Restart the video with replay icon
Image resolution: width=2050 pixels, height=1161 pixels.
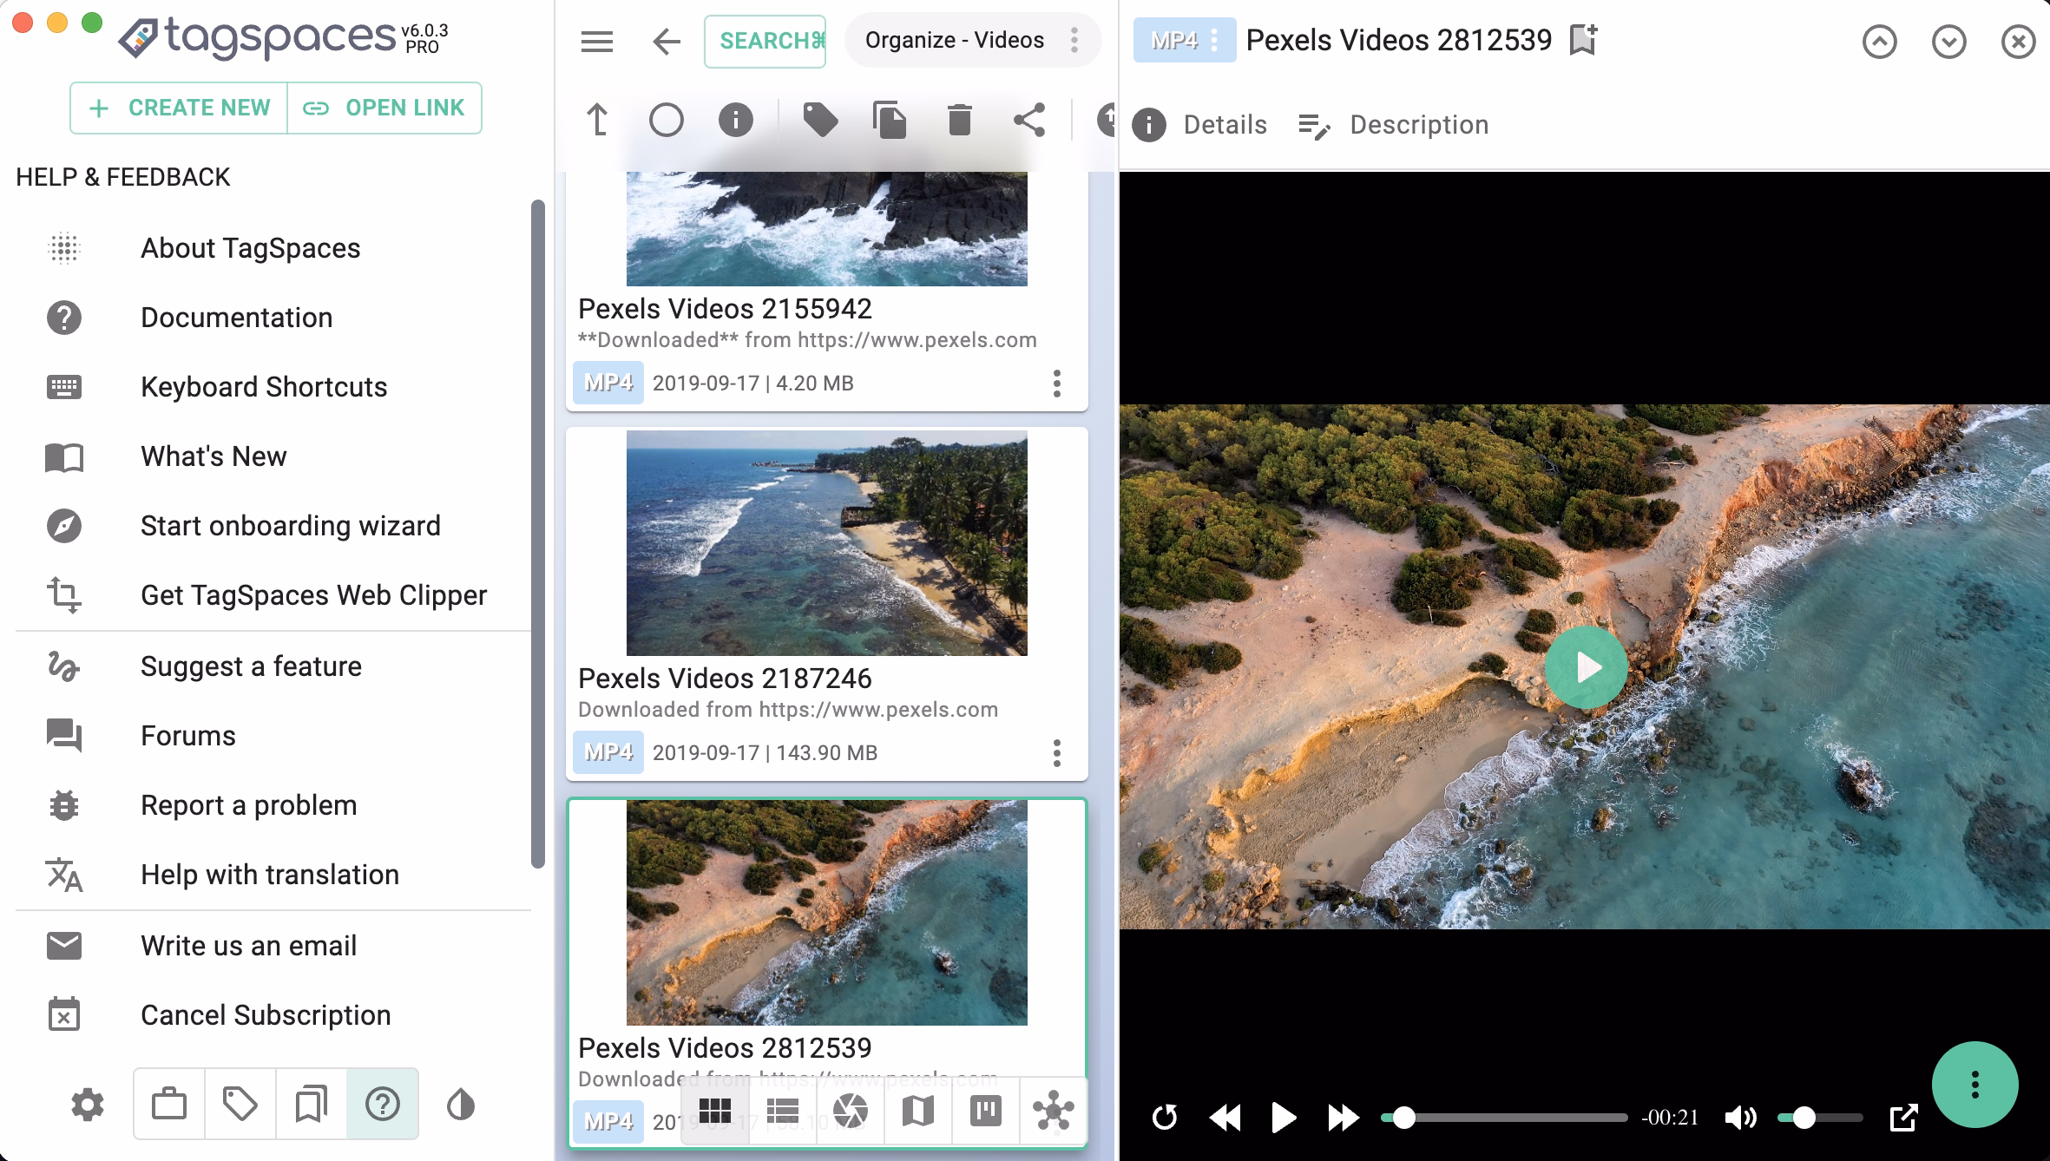1165,1117
